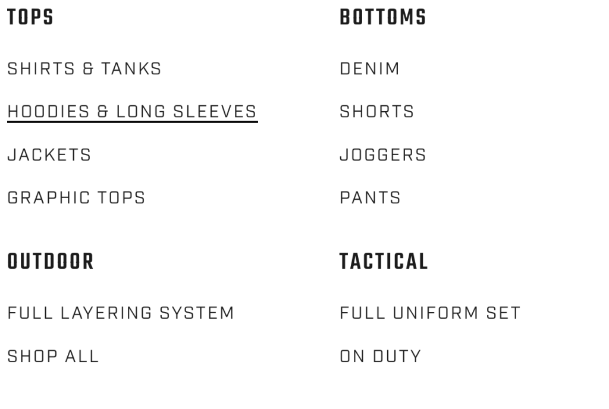Select the Tactical heading
Viewport: 609px width, 409px height.
[x=384, y=262]
